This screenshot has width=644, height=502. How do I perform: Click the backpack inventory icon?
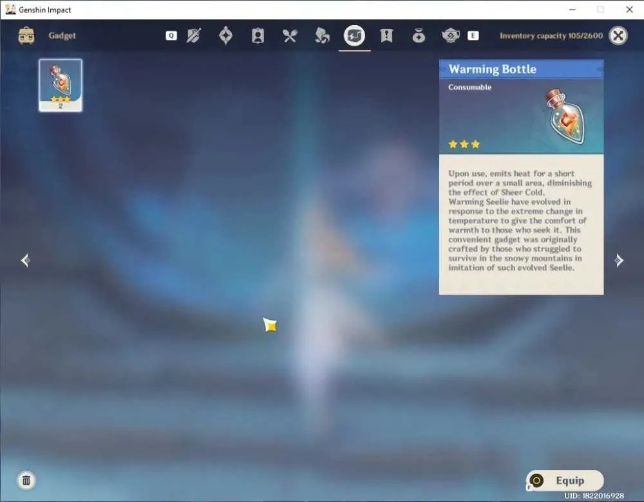pyautogui.click(x=26, y=35)
